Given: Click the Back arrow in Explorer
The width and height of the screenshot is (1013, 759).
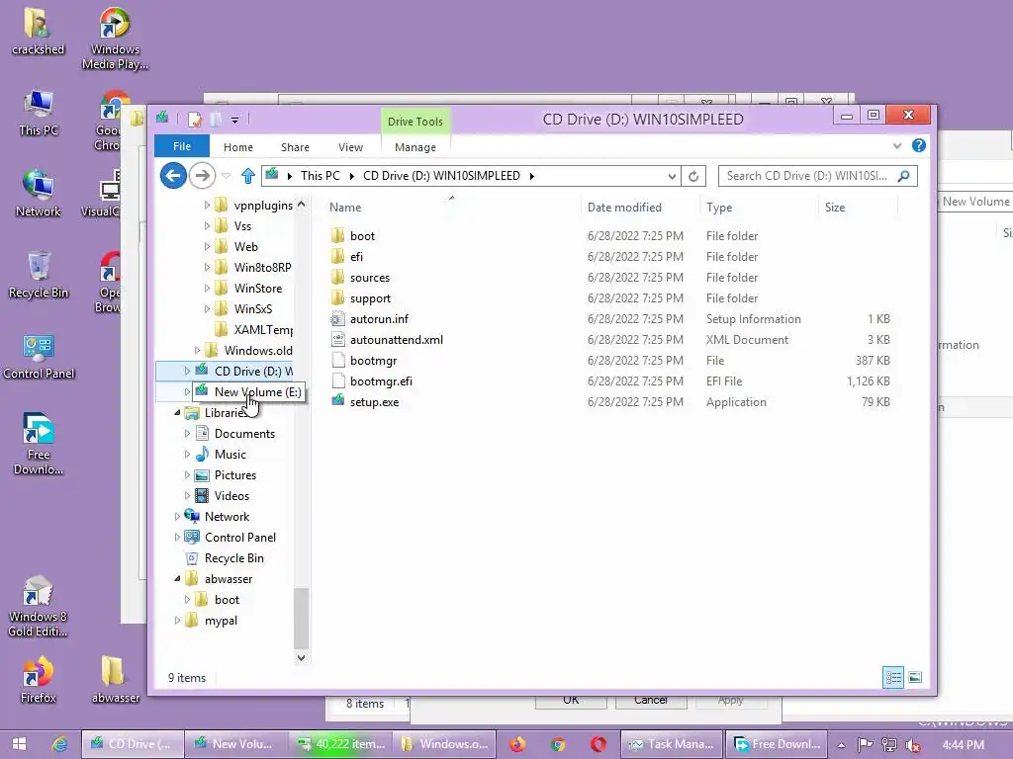Looking at the screenshot, I should click(173, 176).
